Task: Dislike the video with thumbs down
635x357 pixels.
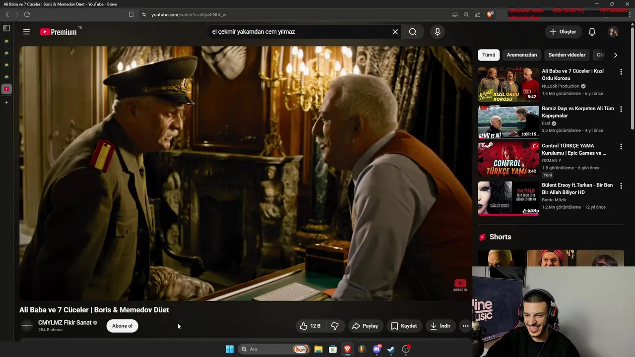Action: click(335, 326)
